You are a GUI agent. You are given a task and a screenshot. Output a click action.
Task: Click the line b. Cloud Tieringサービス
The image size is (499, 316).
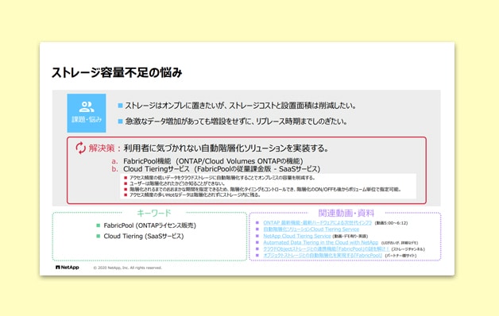216,169
